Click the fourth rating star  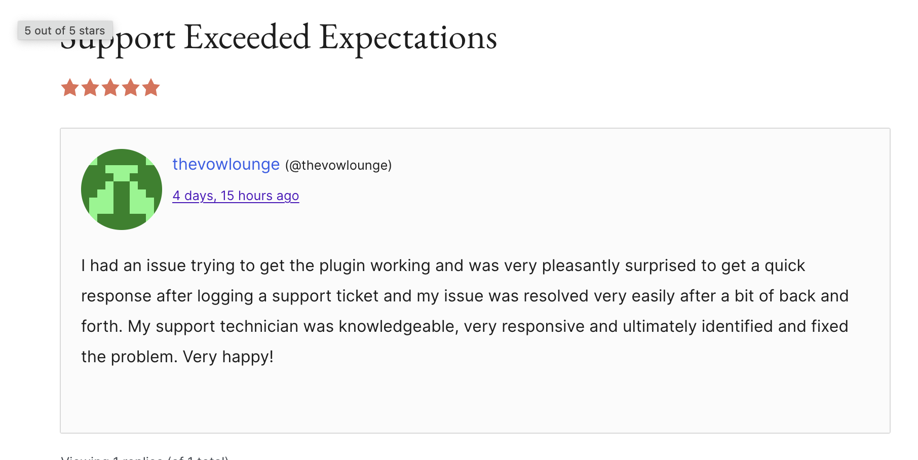[x=131, y=88]
